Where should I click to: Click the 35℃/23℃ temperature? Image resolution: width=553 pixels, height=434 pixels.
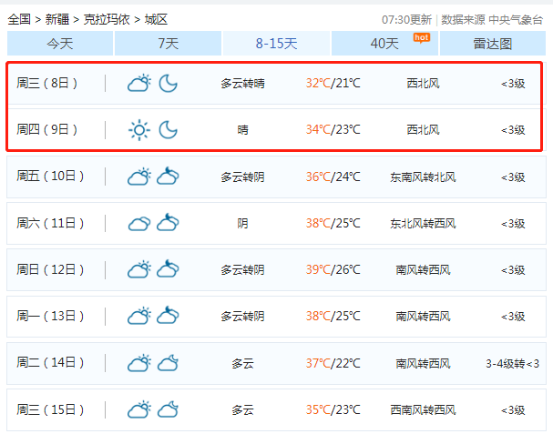[333, 409]
